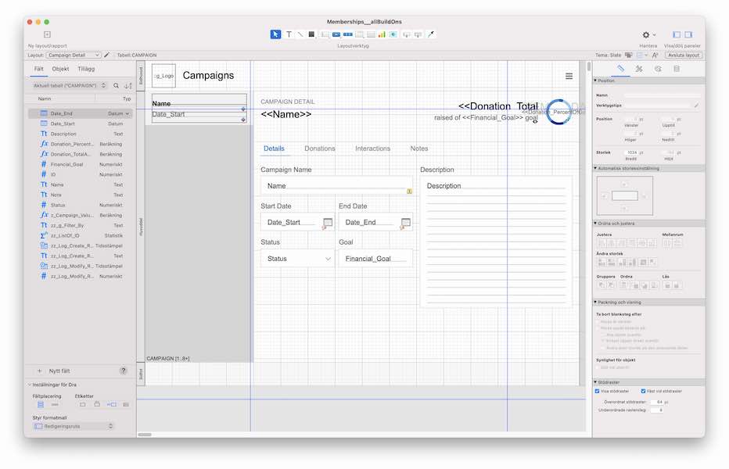Collapse the Ordna och justera section
The image size is (729, 469).
pyautogui.click(x=594, y=224)
